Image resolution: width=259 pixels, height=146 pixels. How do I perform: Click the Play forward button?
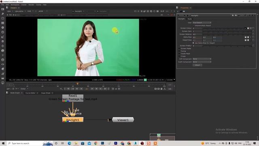(92, 89)
